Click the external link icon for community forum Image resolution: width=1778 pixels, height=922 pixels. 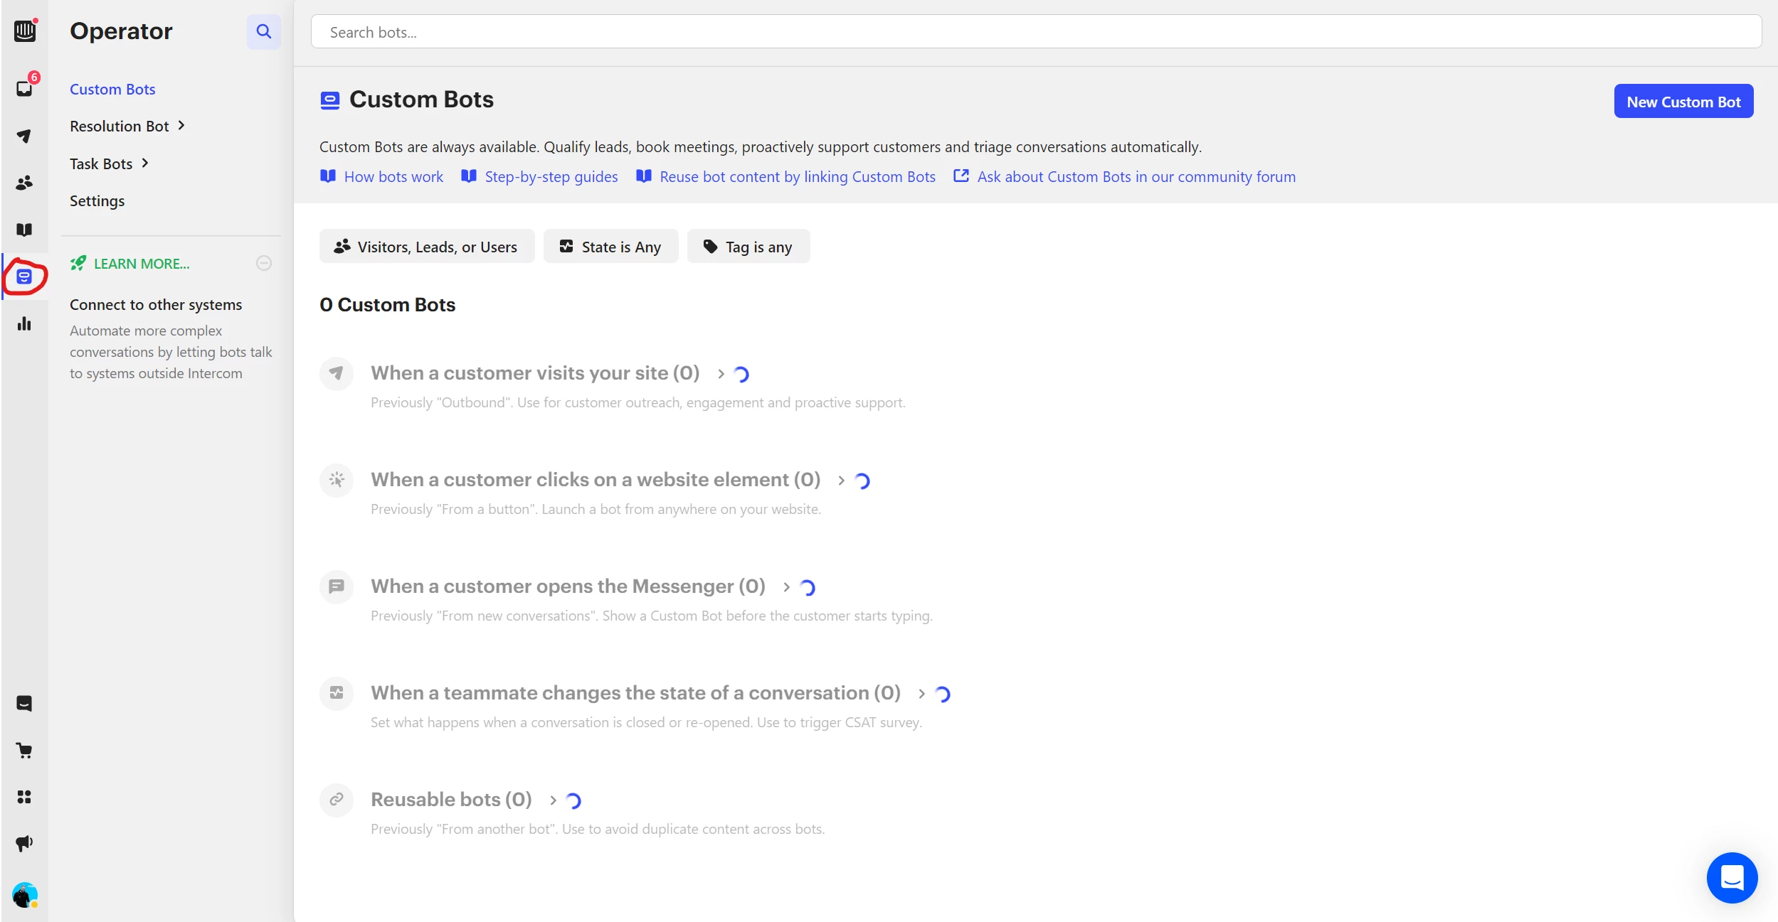tap(961, 176)
